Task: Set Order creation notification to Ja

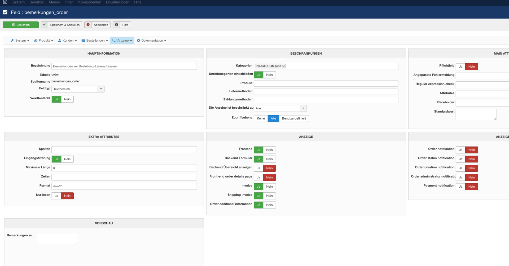Action: pyautogui.click(x=461, y=169)
